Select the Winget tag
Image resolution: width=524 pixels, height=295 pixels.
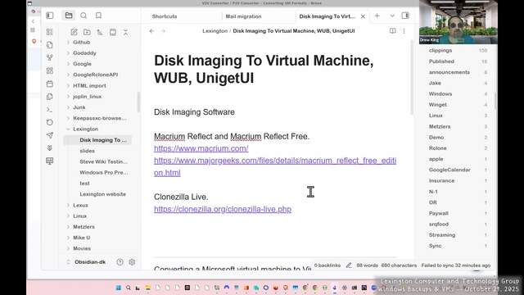click(438, 105)
